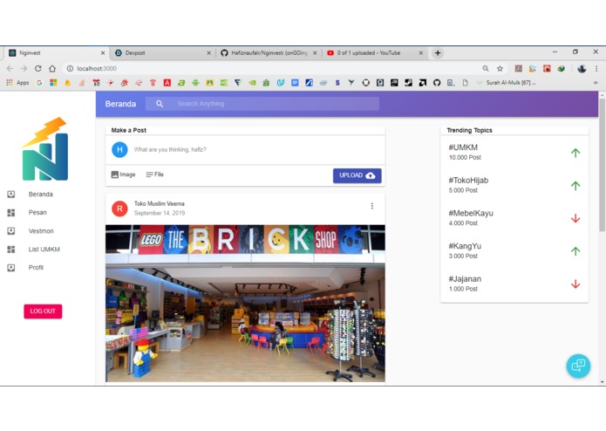Screen dimensions: 606x431
Task: Select the #TokoHijab trending topic
Action: pos(468,180)
